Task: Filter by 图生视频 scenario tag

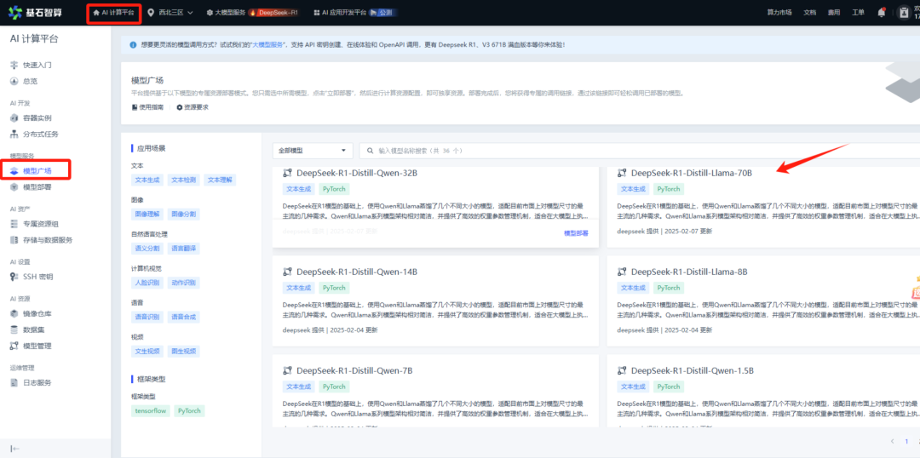Action: (184, 352)
